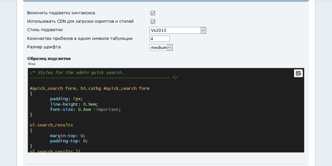The width and height of the screenshot is (332, 166).
Task: Click the green 'Styles for the admin' comment
Action: coord(77,73)
